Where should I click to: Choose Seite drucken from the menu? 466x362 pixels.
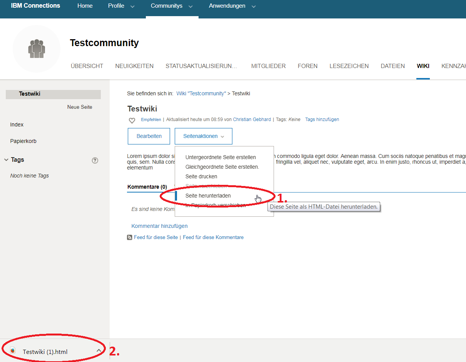coord(201,176)
